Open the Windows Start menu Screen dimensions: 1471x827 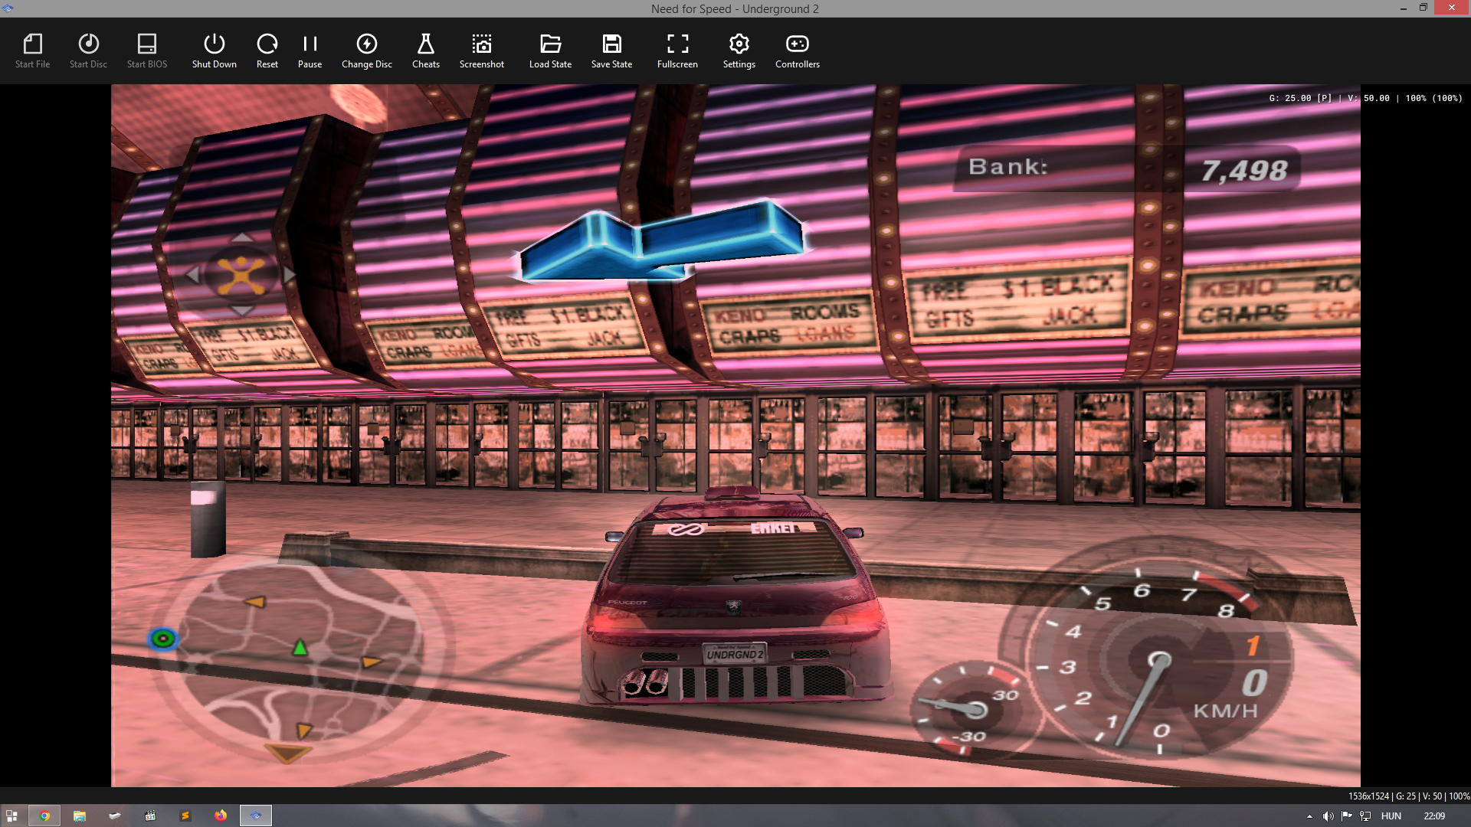[x=11, y=815]
